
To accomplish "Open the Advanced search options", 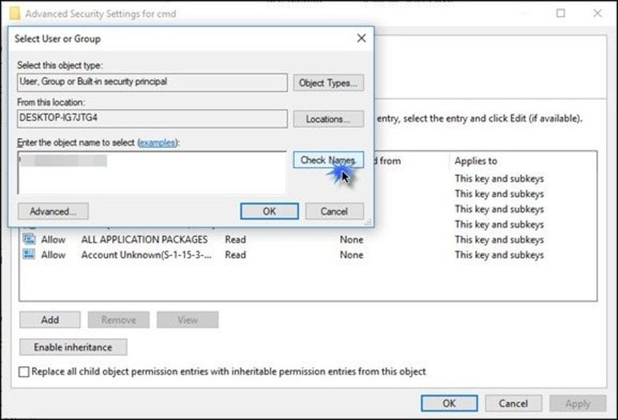I will click(53, 211).
